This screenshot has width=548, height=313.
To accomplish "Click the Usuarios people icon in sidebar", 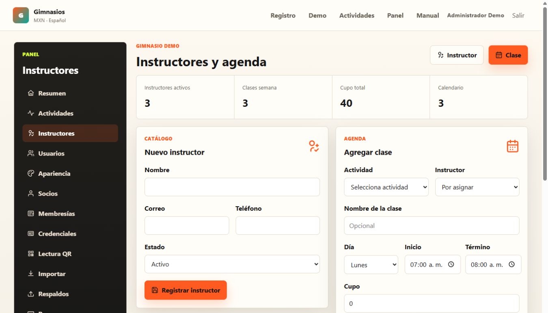I will [x=31, y=153].
